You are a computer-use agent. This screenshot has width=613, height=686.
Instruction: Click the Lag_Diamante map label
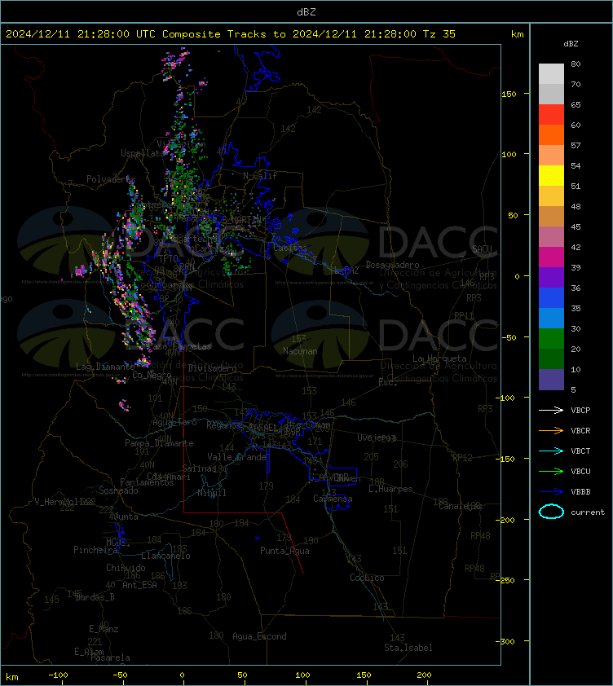click(105, 366)
